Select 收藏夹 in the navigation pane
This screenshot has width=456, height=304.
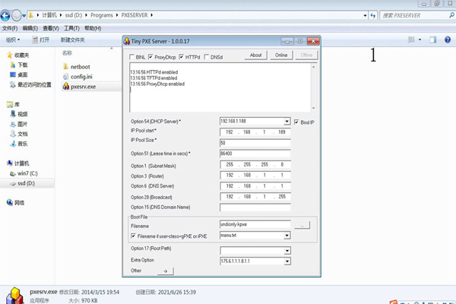[18, 55]
